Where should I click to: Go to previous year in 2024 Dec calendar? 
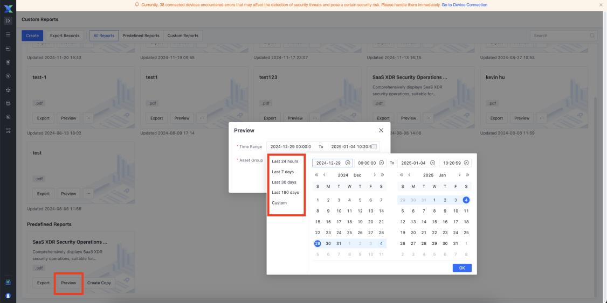(x=316, y=175)
